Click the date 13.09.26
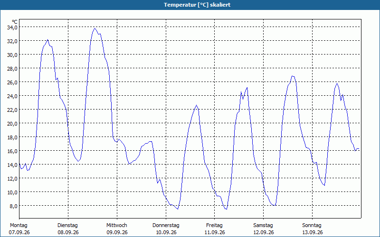This screenshot has width=380, height=237. (x=313, y=232)
